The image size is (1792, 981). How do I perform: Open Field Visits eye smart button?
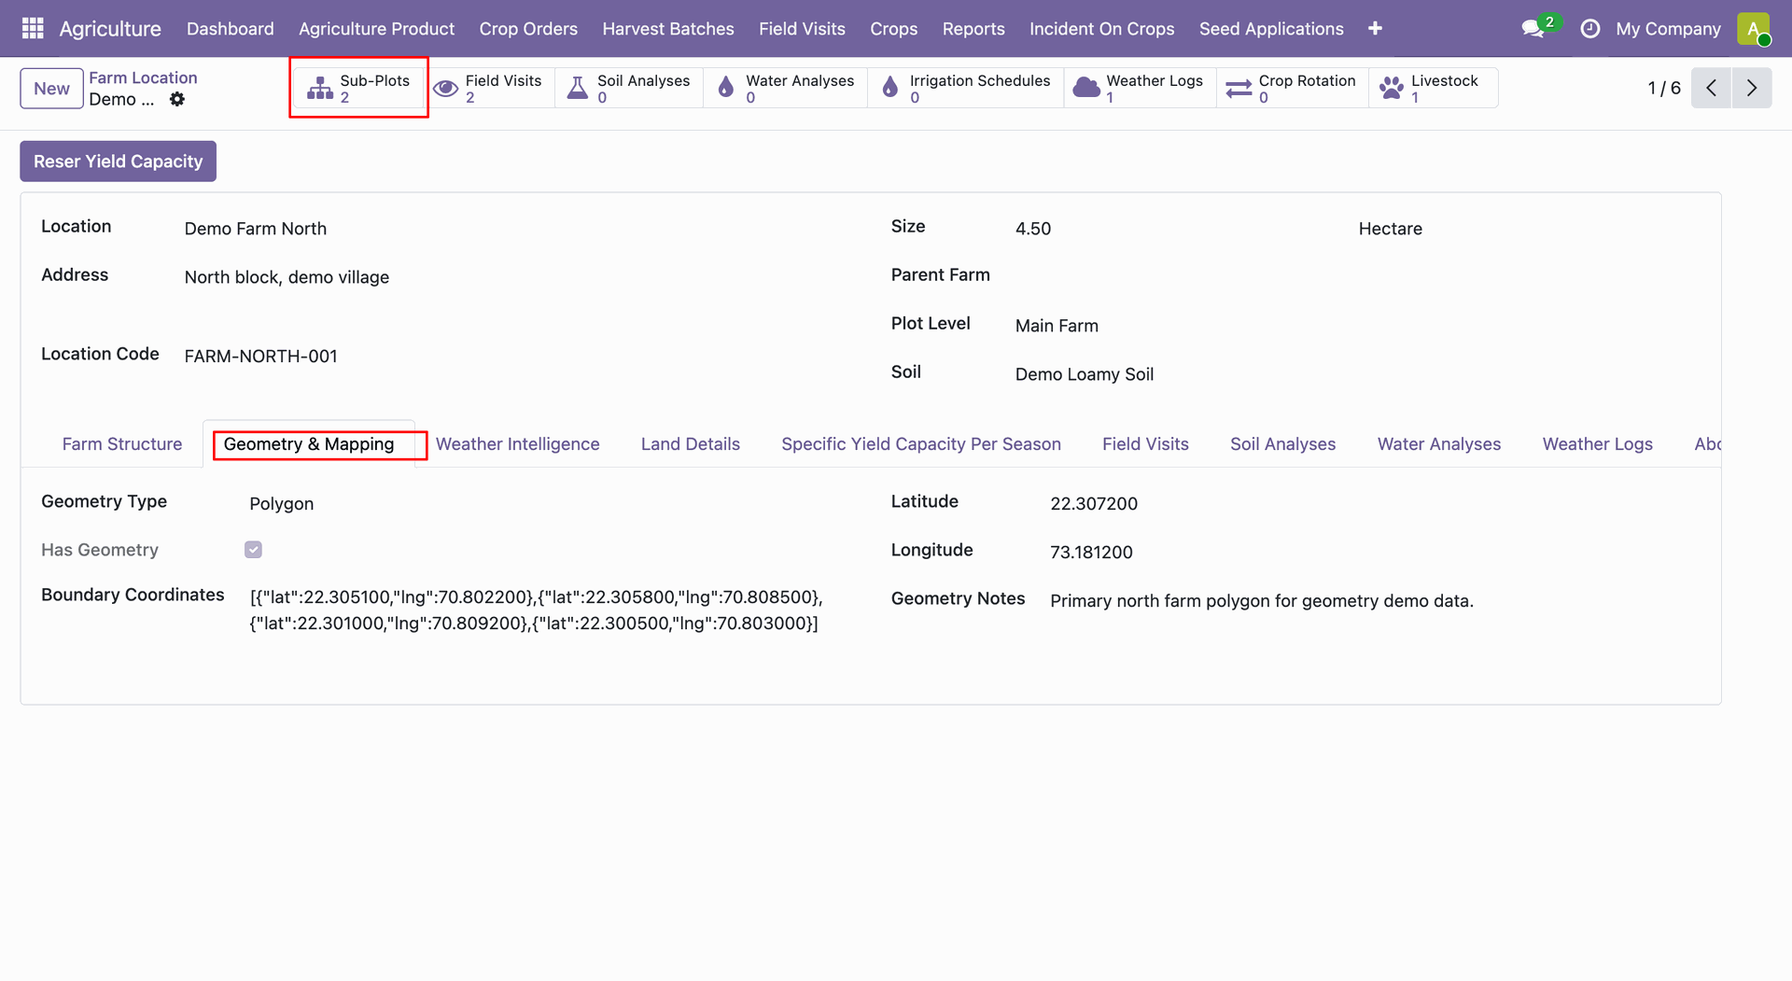tap(488, 89)
